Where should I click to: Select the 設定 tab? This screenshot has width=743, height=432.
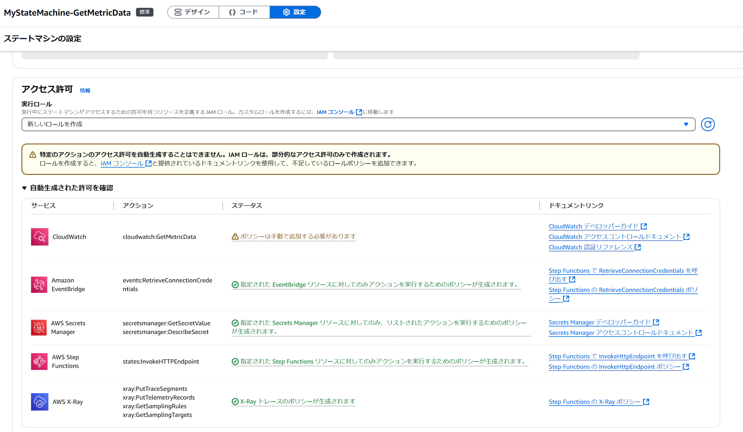(x=295, y=12)
